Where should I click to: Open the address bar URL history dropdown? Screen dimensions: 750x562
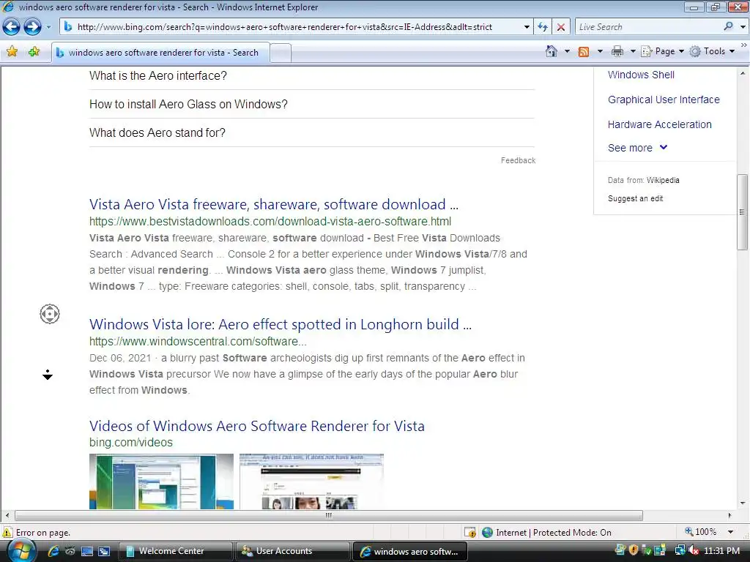tap(527, 27)
